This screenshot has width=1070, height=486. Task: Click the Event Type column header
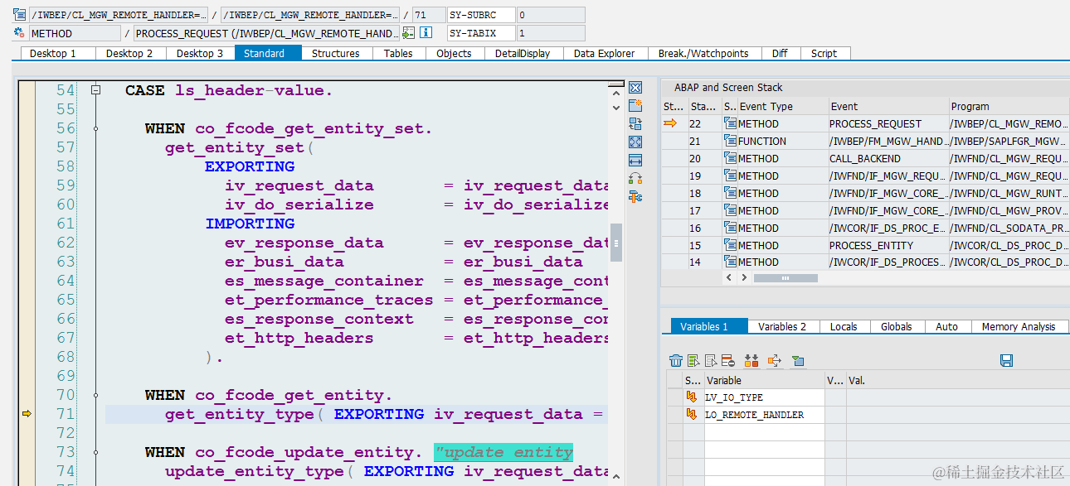782,106
